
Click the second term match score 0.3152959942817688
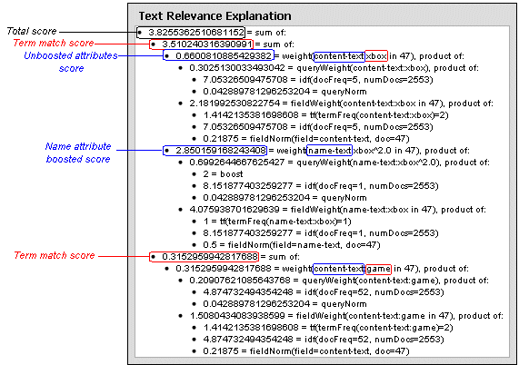click(x=204, y=257)
